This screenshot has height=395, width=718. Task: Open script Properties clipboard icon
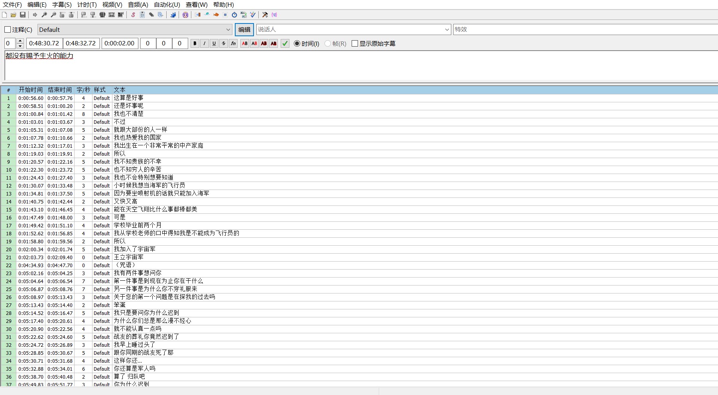coord(142,15)
